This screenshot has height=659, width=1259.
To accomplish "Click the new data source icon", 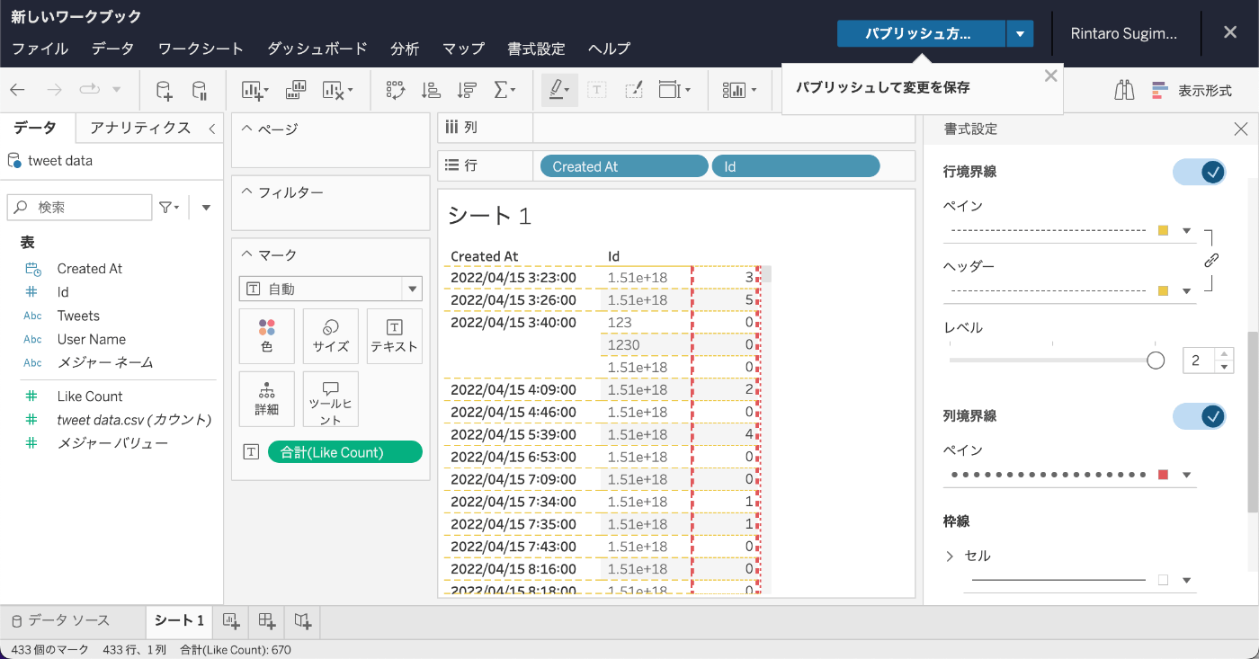I will tap(163, 90).
